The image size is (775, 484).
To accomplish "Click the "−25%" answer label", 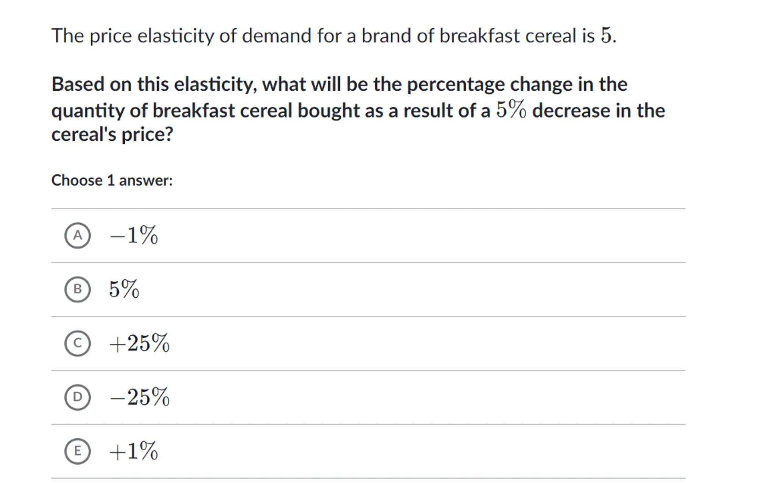I will [x=139, y=397].
